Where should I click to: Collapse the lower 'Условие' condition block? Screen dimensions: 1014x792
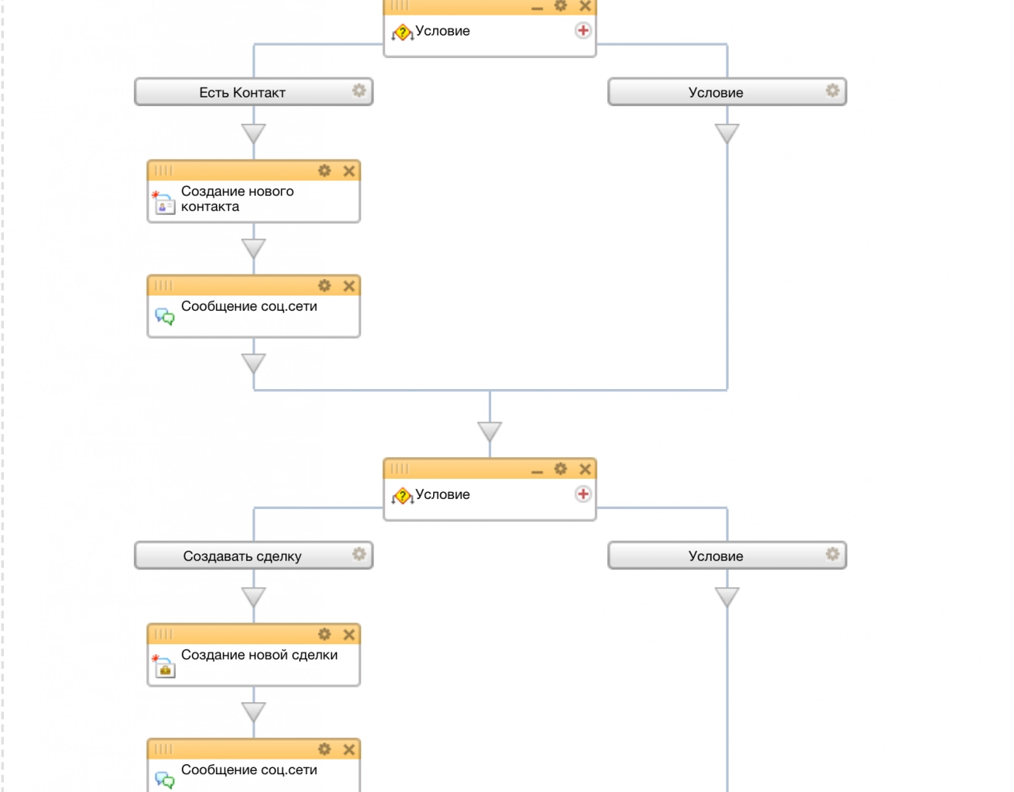(538, 470)
